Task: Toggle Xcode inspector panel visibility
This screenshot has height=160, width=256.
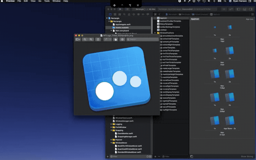Action: pos(251,9)
